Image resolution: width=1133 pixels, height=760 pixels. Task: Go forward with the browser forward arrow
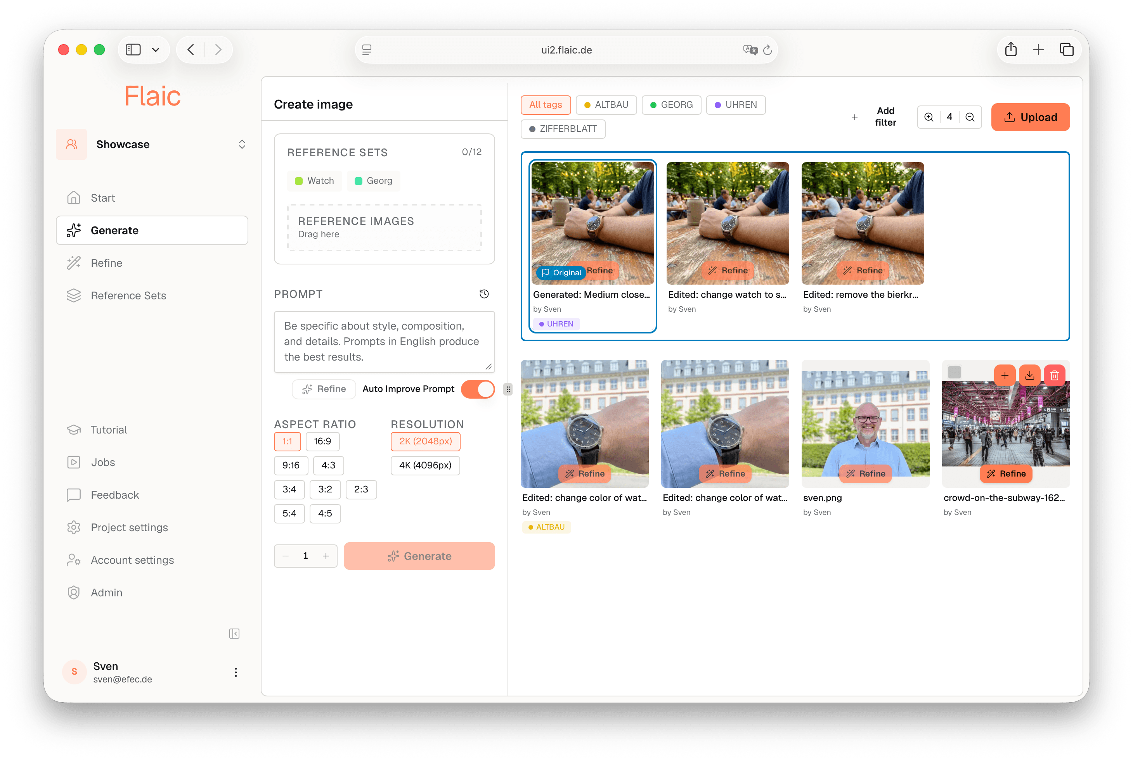coord(218,50)
